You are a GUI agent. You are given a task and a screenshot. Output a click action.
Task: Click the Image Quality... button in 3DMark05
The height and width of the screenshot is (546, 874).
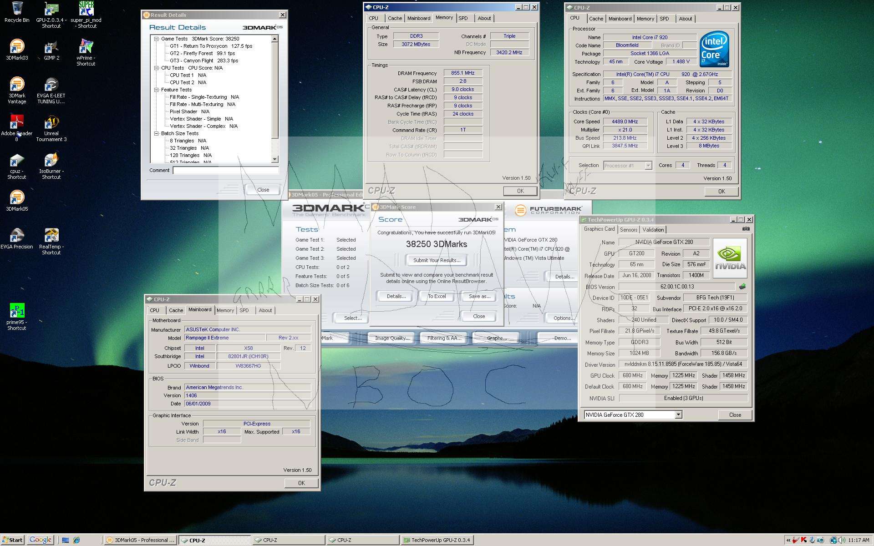click(x=392, y=338)
